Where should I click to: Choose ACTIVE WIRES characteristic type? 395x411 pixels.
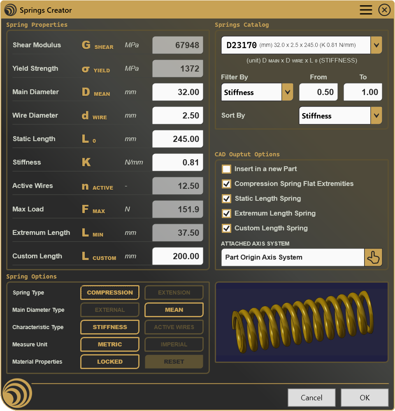(x=174, y=327)
